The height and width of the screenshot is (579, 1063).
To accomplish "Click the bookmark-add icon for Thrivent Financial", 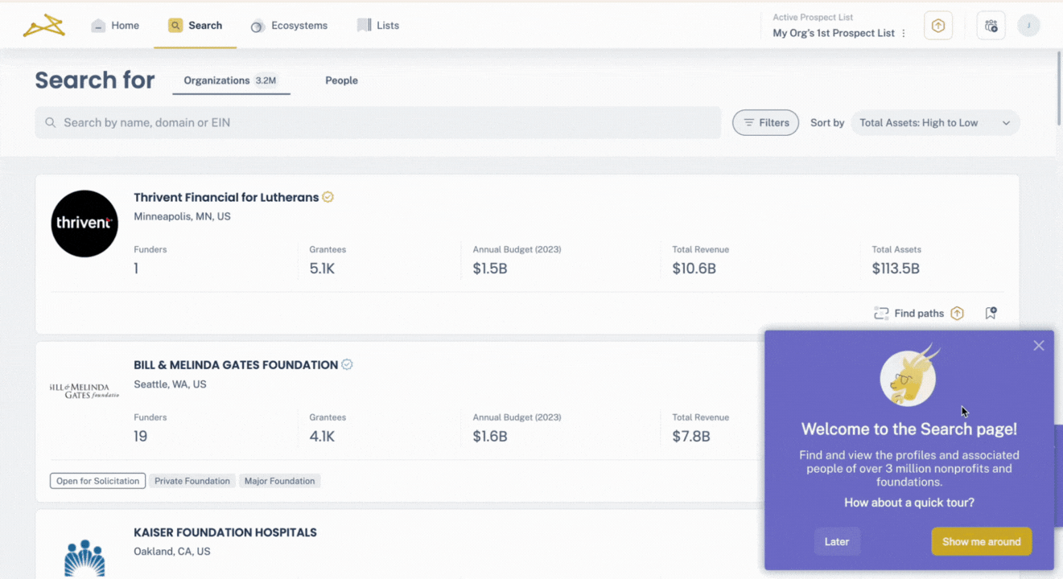I will [x=991, y=313].
